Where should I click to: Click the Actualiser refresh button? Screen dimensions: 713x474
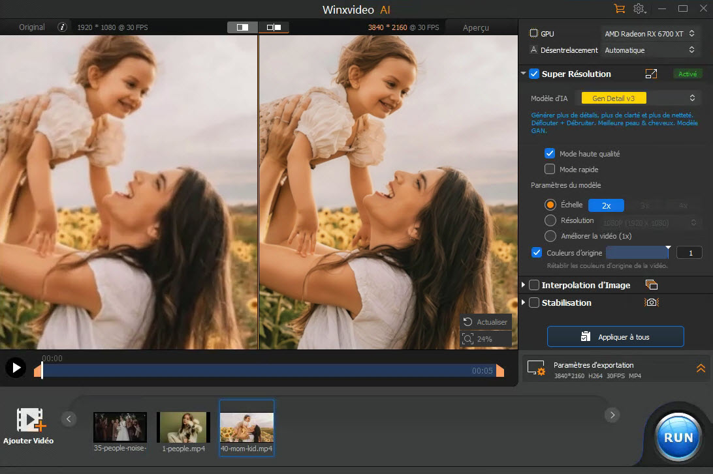tap(486, 322)
